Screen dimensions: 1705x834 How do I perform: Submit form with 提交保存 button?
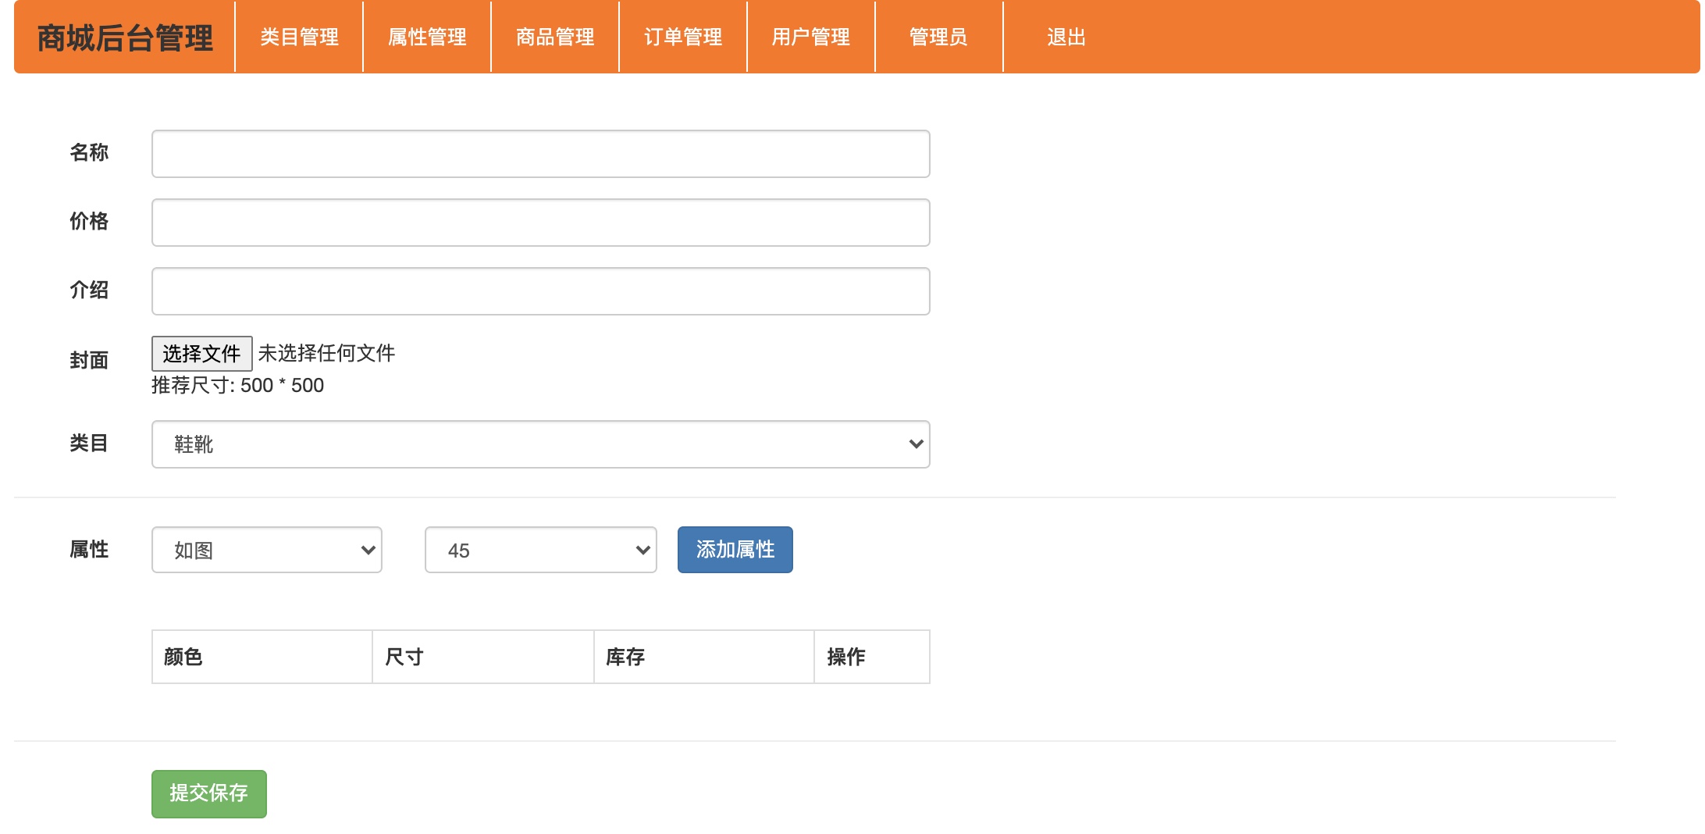208,793
